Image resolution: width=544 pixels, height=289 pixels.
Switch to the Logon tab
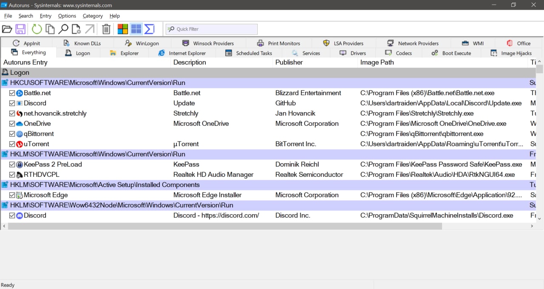point(77,53)
